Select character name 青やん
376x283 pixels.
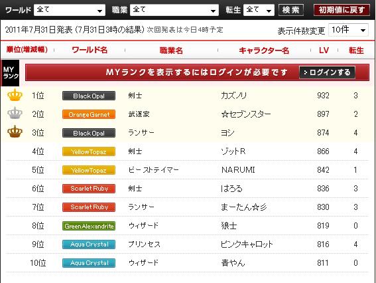click(x=233, y=262)
